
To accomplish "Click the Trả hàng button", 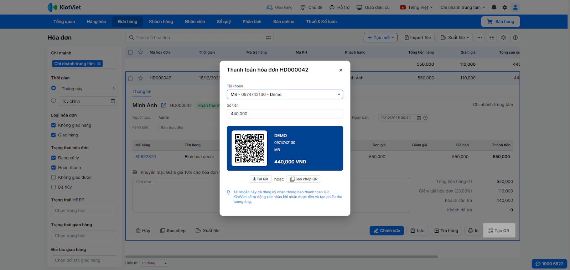I will point(446,231).
